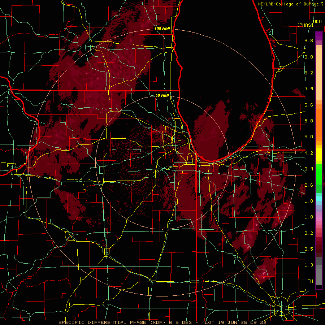The width and height of the screenshot is (325, 325).
Task: Select the 0.2 value on the scale
Action: (309, 233)
